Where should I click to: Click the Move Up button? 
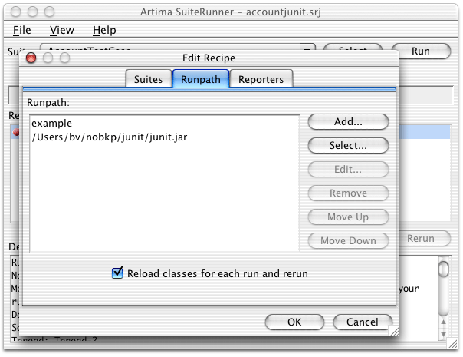pyautogui.click(x=348, y=217)
